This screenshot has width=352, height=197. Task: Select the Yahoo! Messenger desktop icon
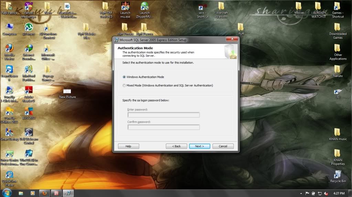click(29, 7)
